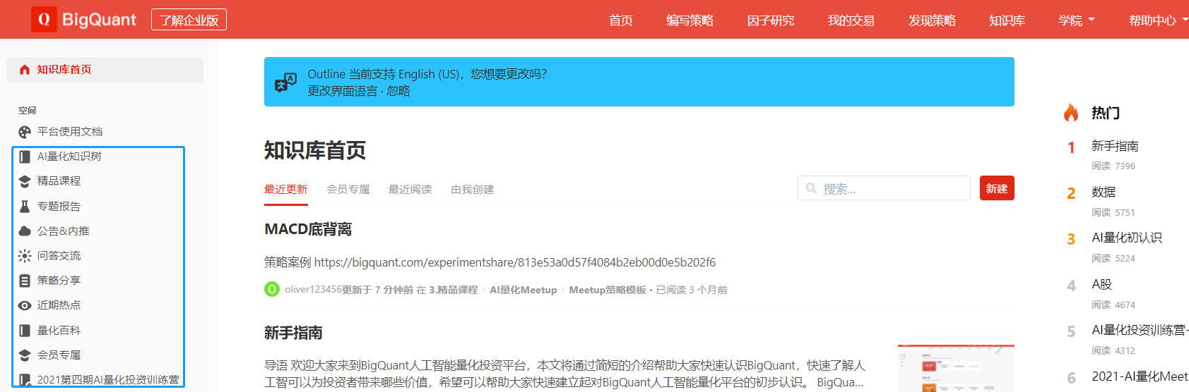This screenshot has width=1189, height=392.
Task: Open hot item A股 ranked 4
Action: click(1102, 284)
